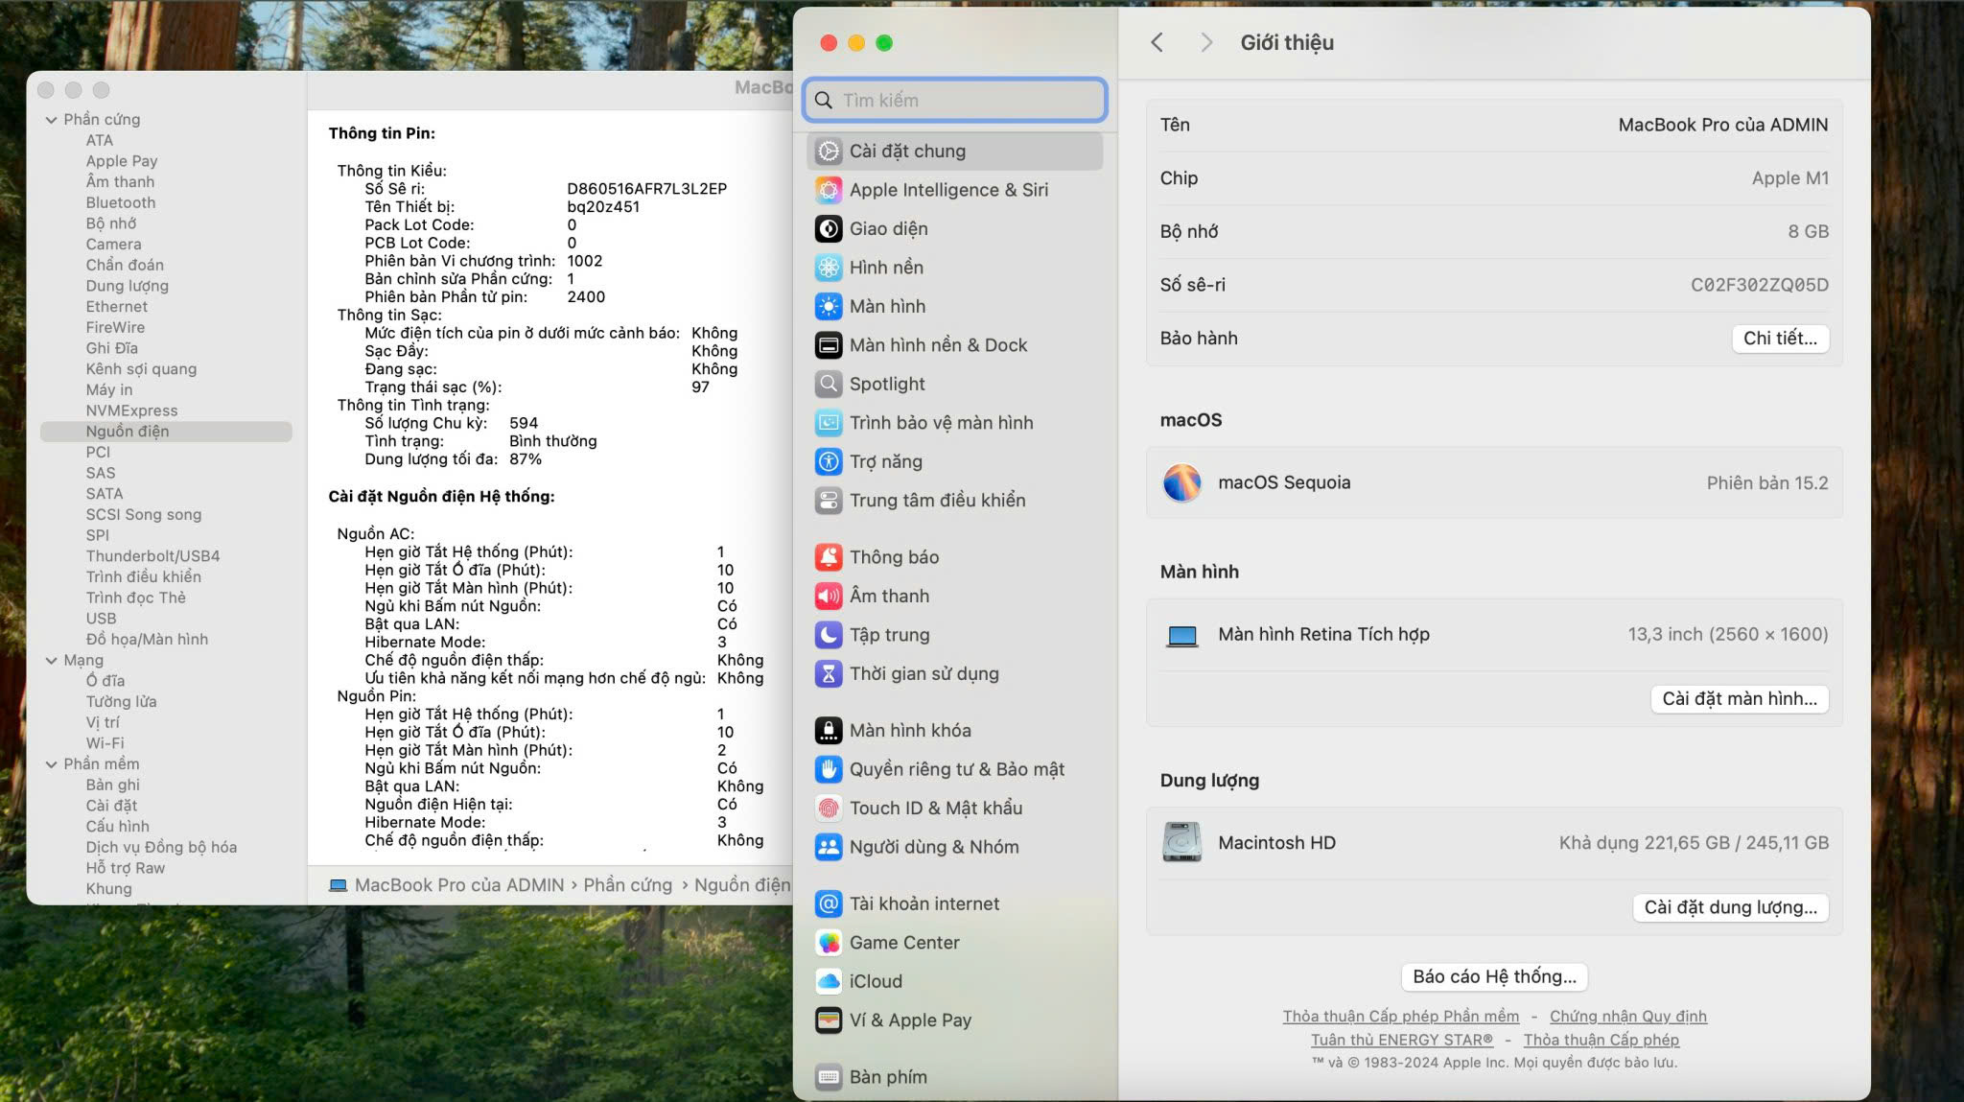Image resolution: width=1964 pixels, height=1102 pixels.
Task: Go back with the left chevron
Action: click(x=1157, y=42)
